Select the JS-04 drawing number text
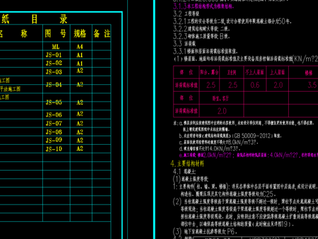Viewport: 318px width, 239px height. (54, 84)
